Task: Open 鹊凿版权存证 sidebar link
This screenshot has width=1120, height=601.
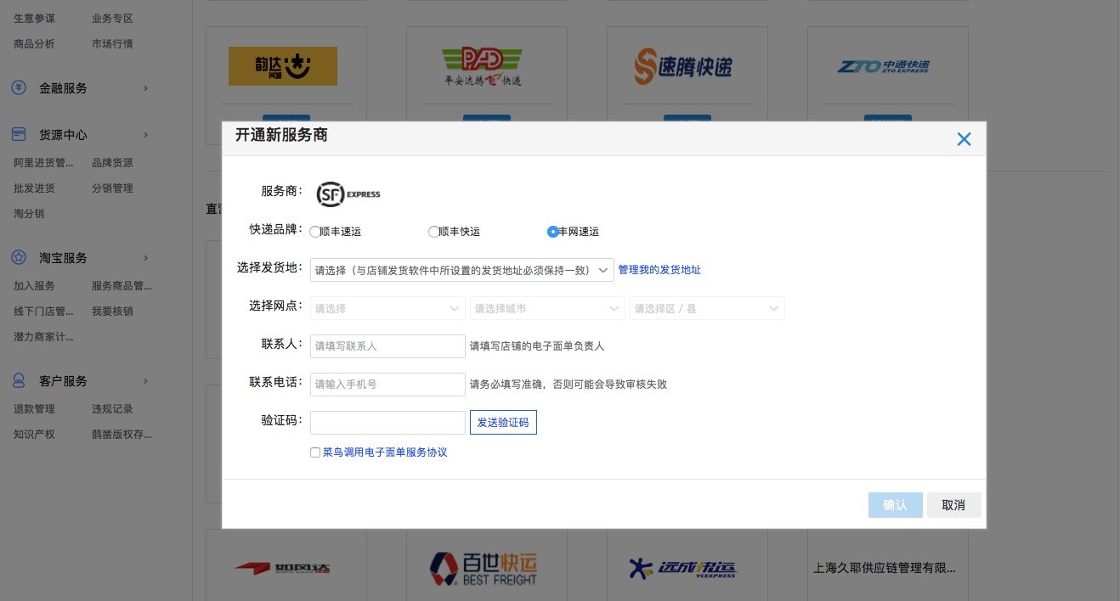Action: [122, 435]
